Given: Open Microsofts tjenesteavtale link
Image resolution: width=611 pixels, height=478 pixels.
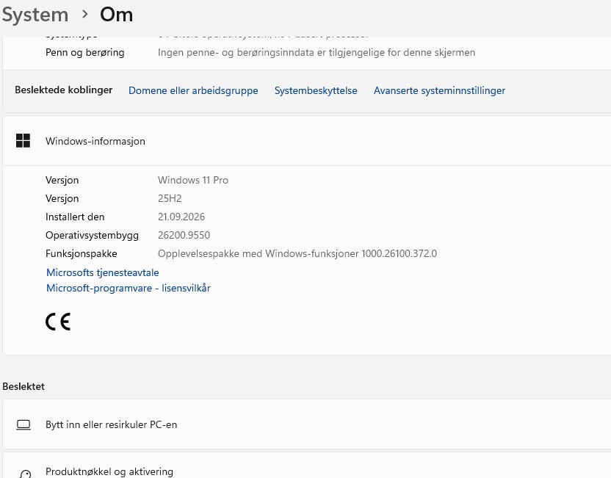Looking at the screenshot, I should [x=103, y=272].
